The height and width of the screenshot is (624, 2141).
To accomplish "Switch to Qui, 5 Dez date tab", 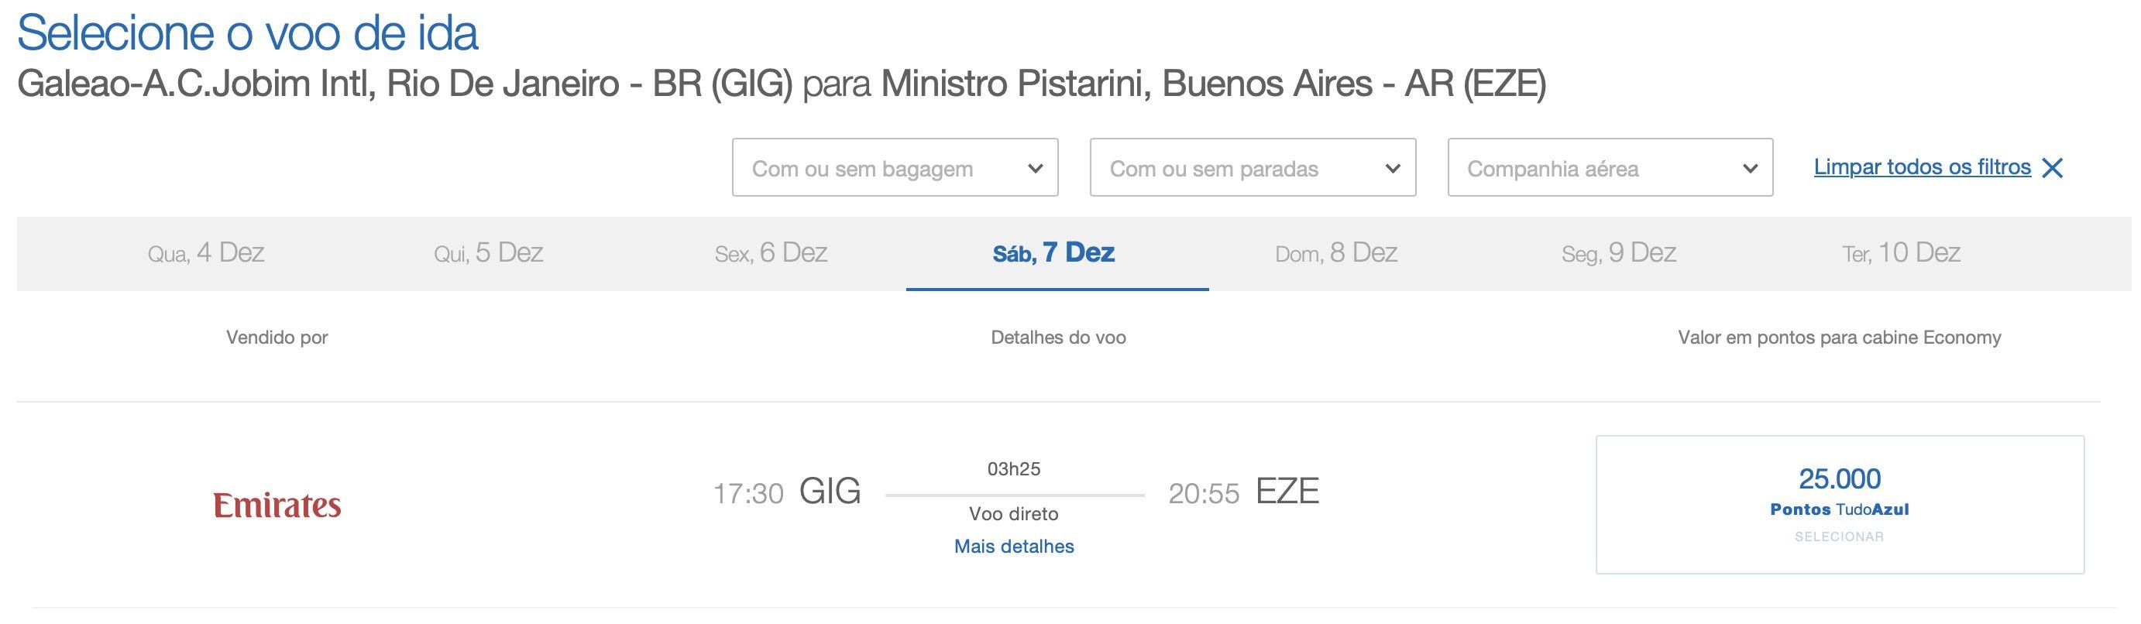I will click(x=489, y=252).
